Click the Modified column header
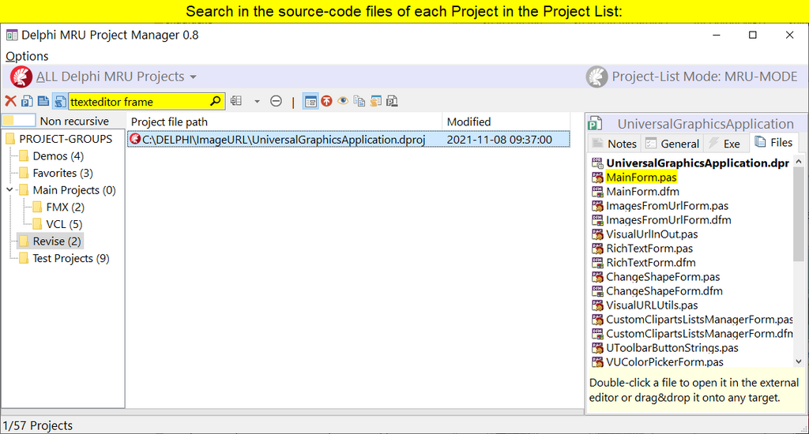809x434 pixels. 468,122
